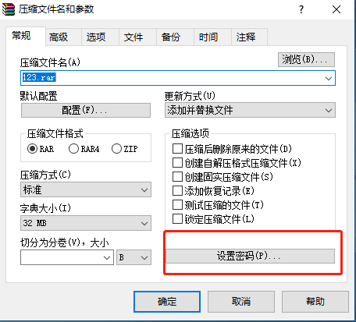
Task: Choose the ZIP archive format
Action: (x=116, y=149)
